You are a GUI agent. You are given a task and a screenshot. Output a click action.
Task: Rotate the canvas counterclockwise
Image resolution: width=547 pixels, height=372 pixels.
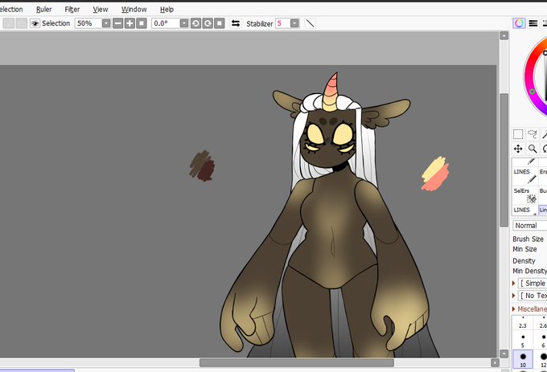coord(195,23)
